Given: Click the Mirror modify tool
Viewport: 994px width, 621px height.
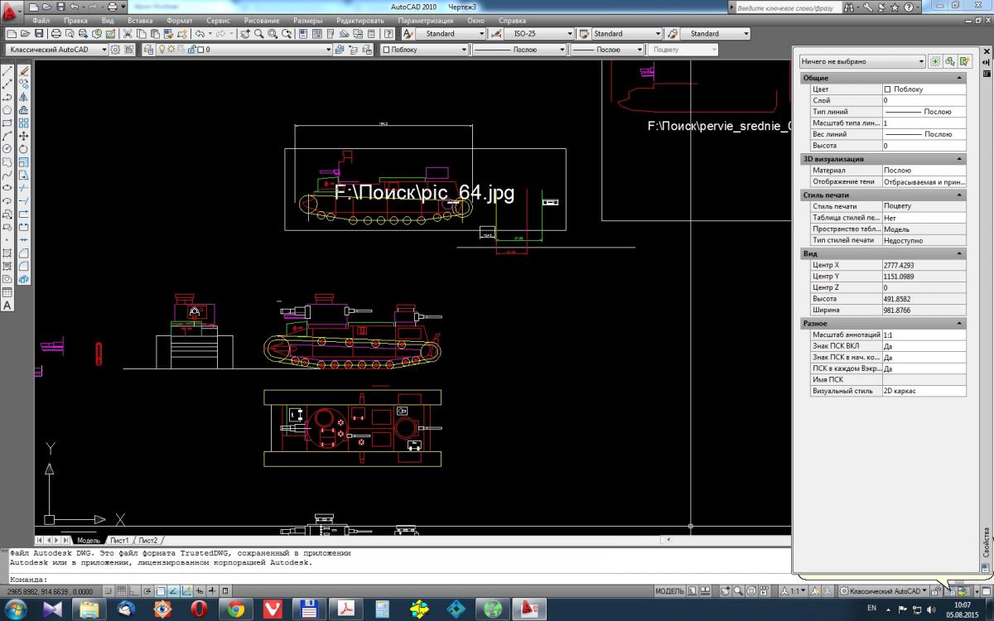Looking at the screenshot, I should tap(24, 97).
